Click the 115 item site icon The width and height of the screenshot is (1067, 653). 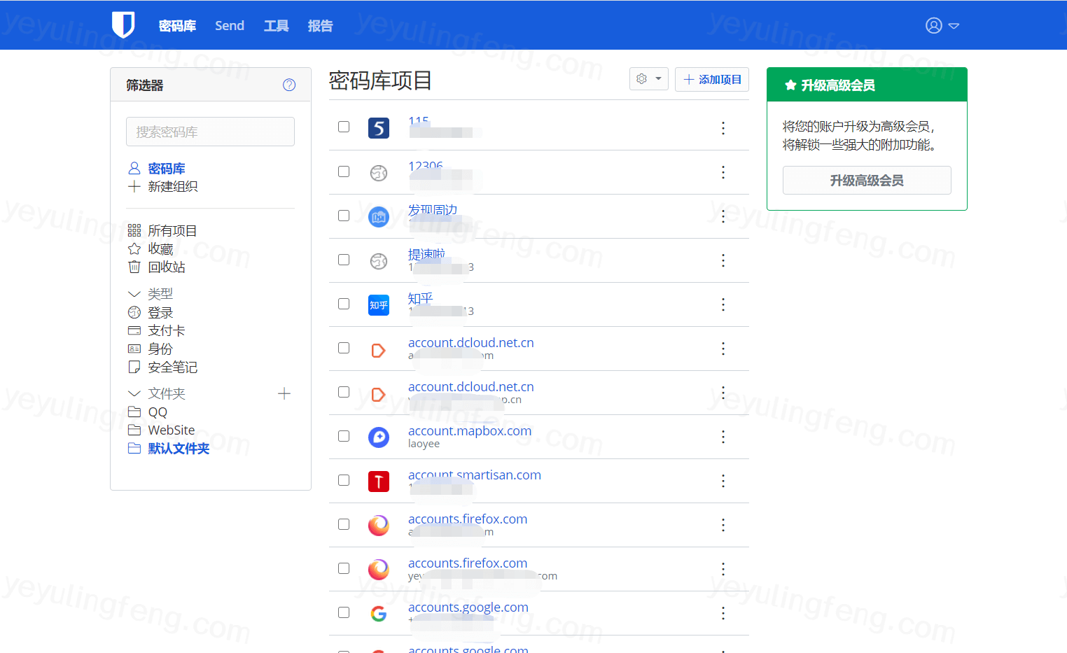coord(379,128)
